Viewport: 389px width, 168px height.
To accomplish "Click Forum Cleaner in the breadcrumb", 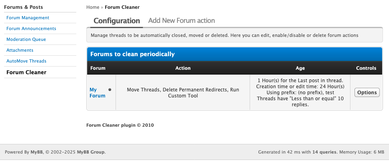I will [122, 7].
